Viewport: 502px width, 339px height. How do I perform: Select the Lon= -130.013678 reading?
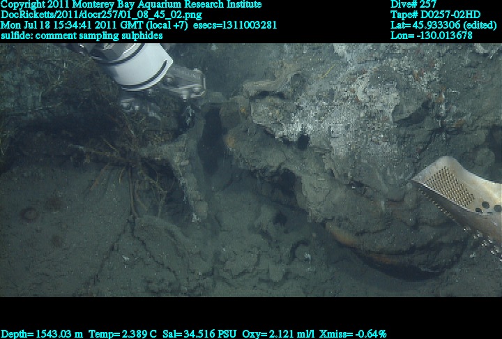[x=432, y=36]
